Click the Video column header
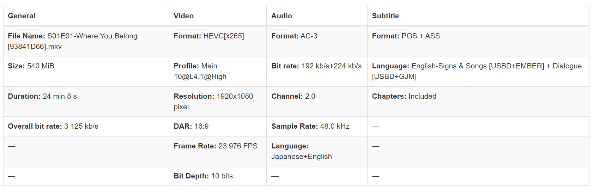The image size is (593, 189). [x=218, y=16]
